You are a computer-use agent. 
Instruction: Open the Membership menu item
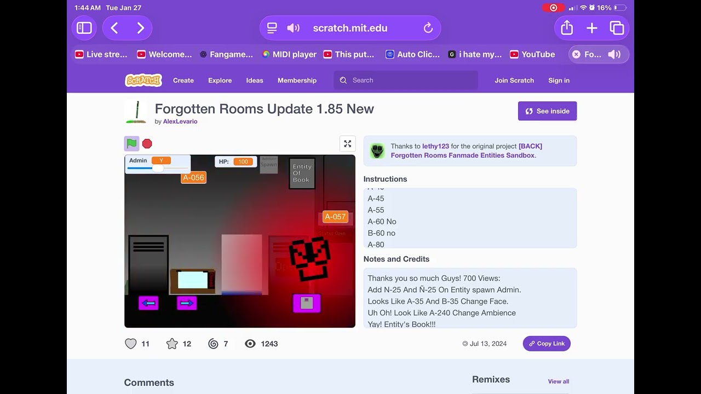297,80
